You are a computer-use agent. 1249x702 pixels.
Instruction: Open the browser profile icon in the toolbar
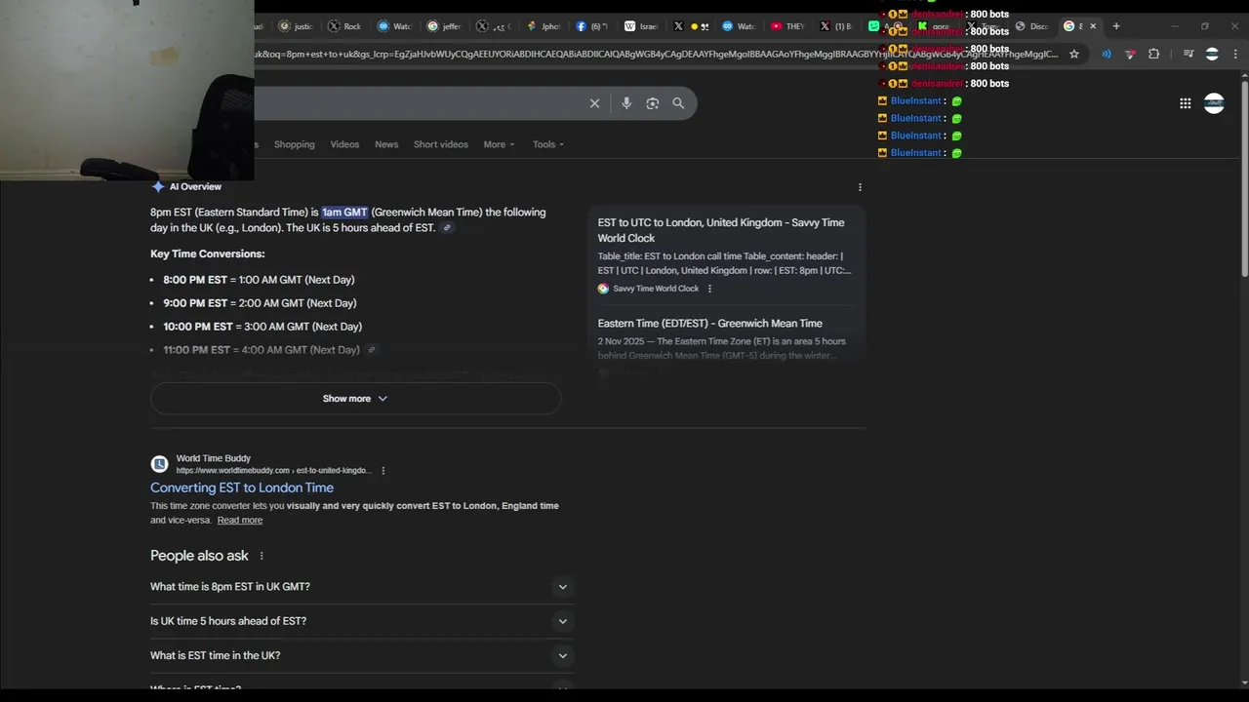tap(1212, 55)
